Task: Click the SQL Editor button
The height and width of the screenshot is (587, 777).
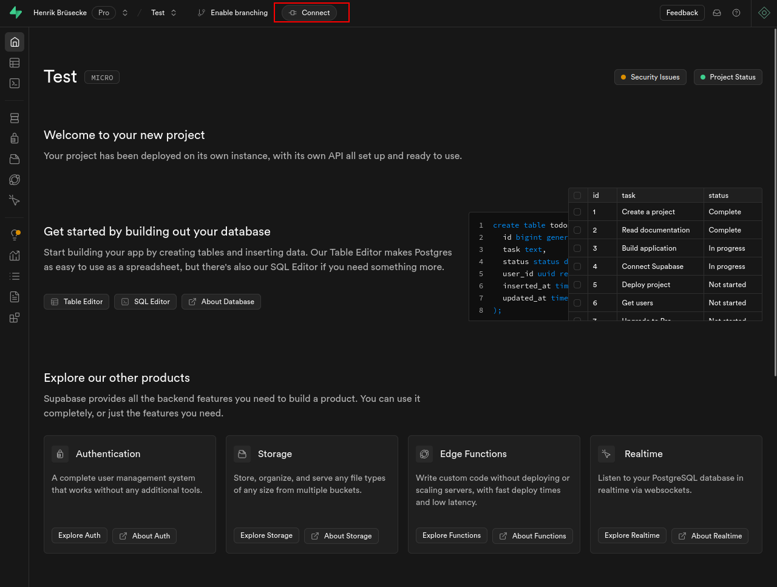Action: [x=146, y=302]
